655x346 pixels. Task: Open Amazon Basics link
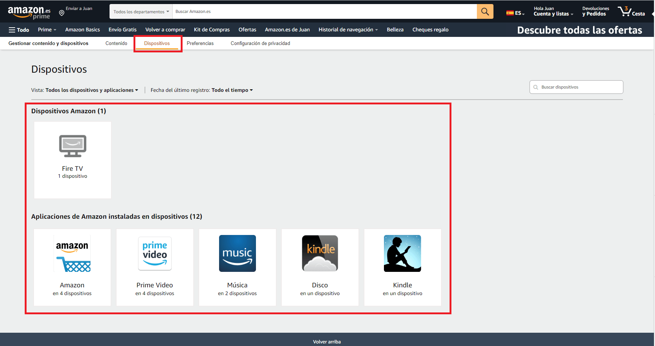click(x=83, y=30)
